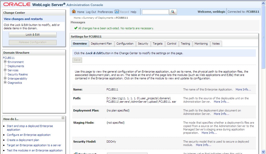Open More Info for Deployment Plan

[221, 114]
